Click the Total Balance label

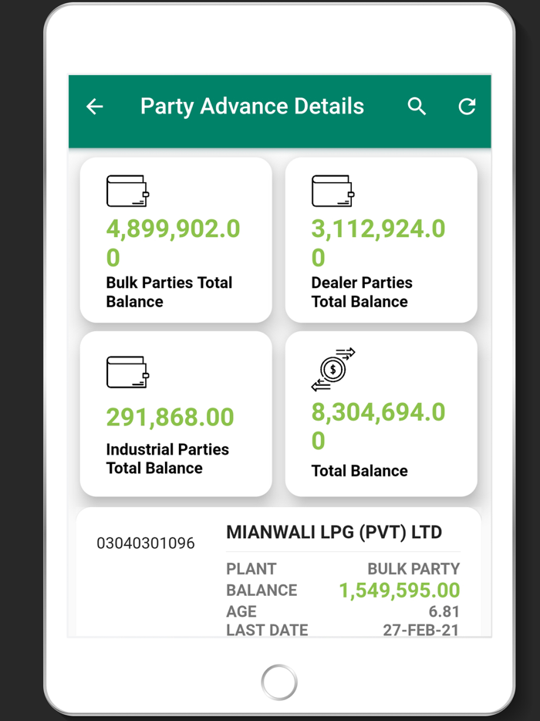point(359,470)
